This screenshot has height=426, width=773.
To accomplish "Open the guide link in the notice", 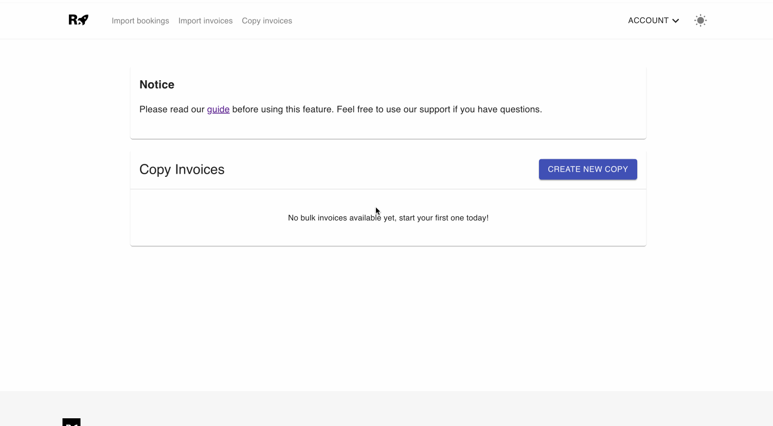I will pos(218,109).
